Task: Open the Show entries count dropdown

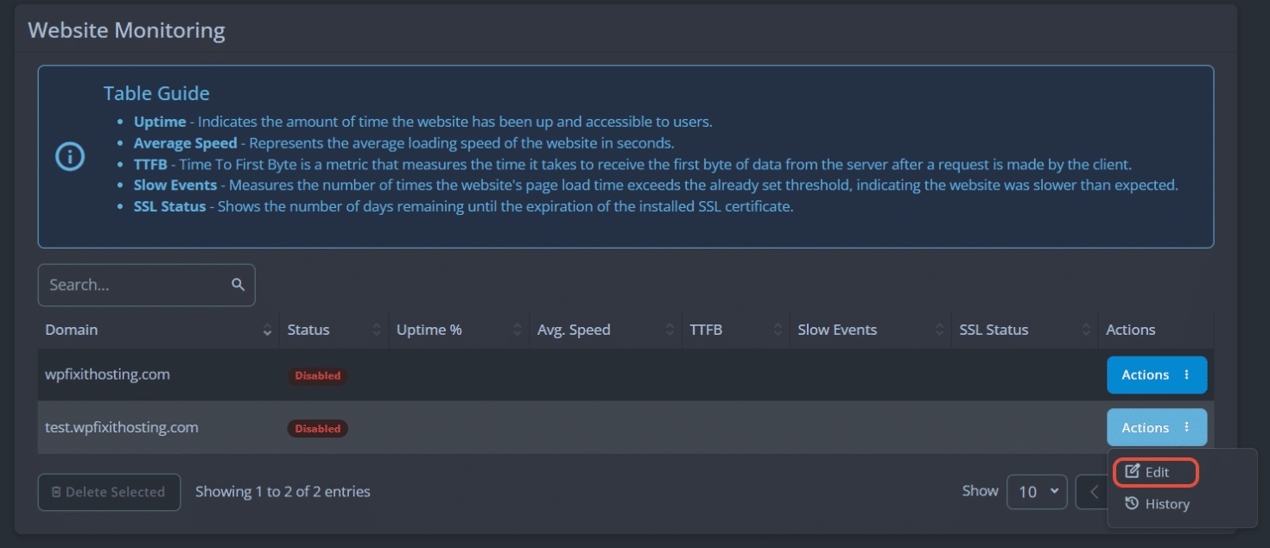Action: click(x=1037, y=492)
